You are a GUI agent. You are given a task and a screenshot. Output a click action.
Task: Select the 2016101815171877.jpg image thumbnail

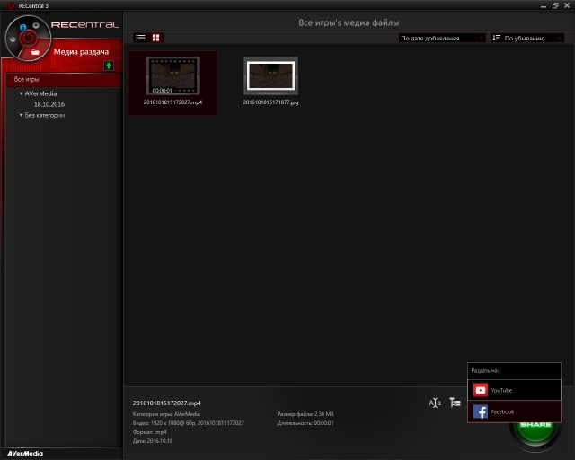270,77
